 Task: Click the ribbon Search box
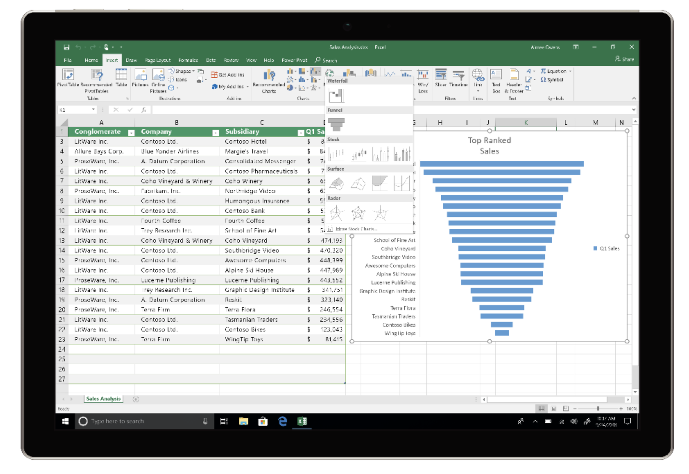[327, 60]
